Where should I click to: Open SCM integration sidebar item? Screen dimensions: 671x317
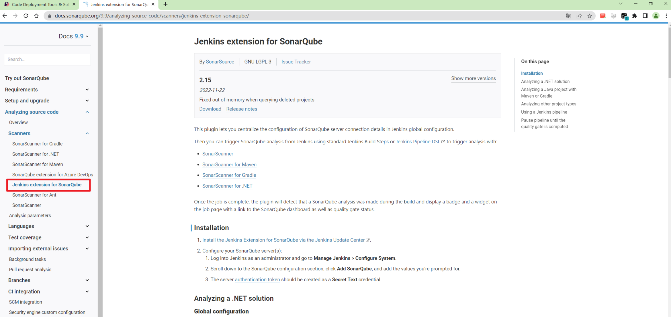(25, 302)
